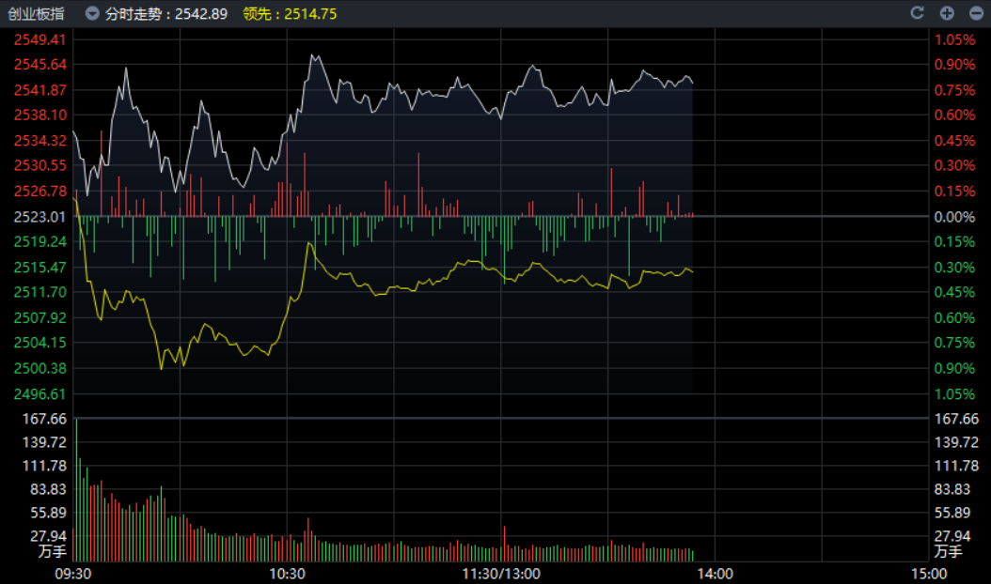The height and width of the screenshot is (584, 991).
Task: Click the 11:30/13:00 time axis marker
Action: [501, 573]
